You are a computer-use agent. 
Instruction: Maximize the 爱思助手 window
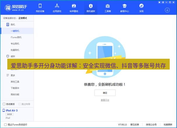coord(170,2)
